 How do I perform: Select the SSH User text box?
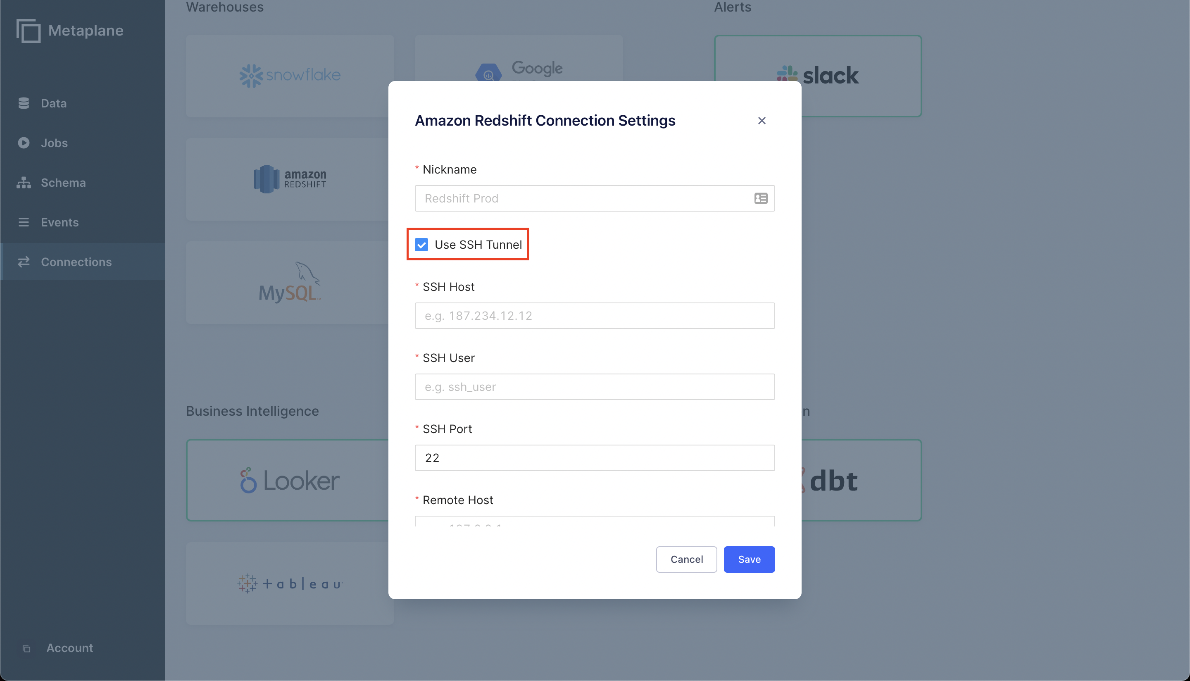594,387
